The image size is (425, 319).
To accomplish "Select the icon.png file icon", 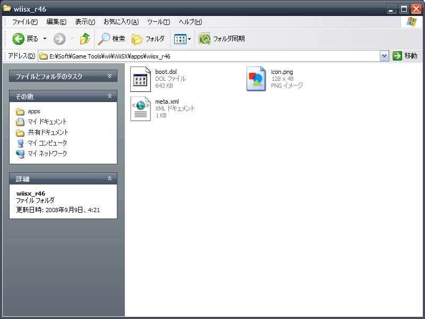I will [256, 79].
